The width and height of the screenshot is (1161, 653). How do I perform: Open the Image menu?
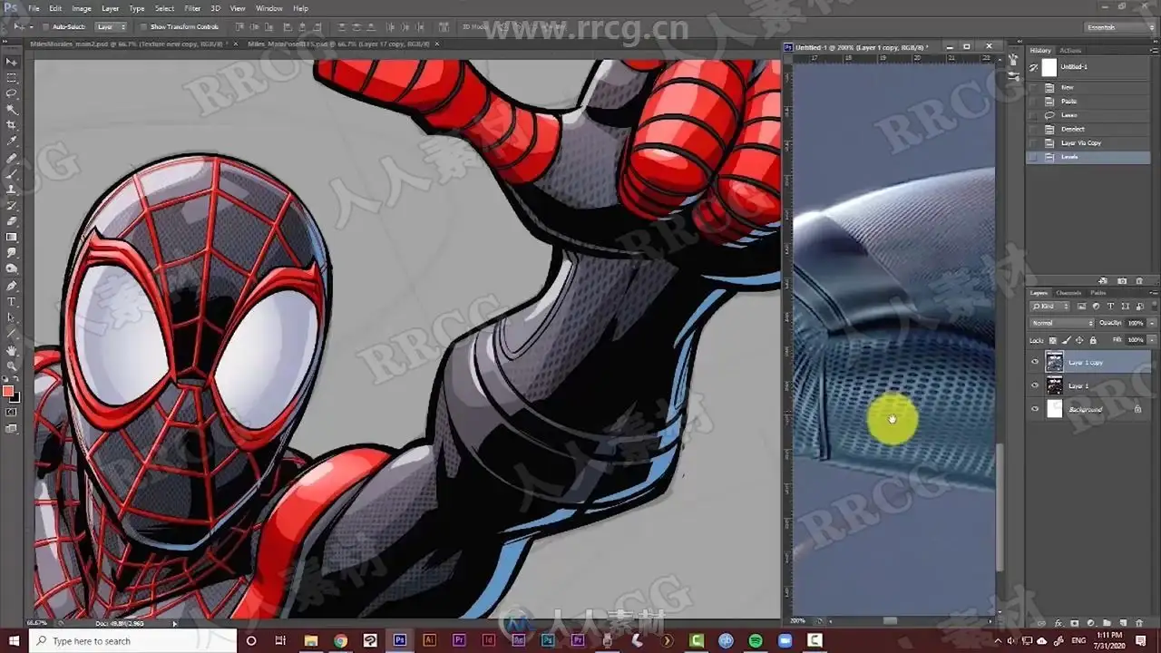point(82,8)
